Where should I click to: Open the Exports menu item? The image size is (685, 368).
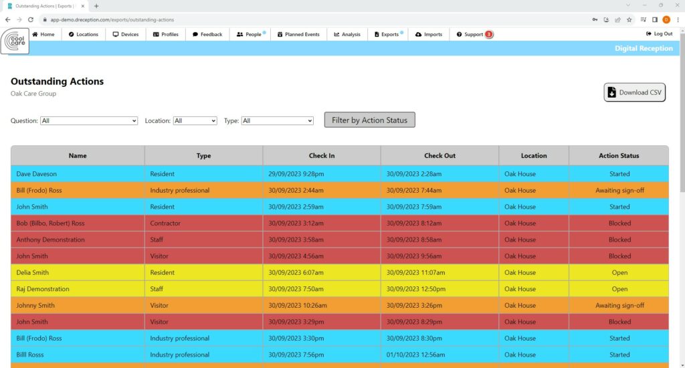[x=387, y=34]
